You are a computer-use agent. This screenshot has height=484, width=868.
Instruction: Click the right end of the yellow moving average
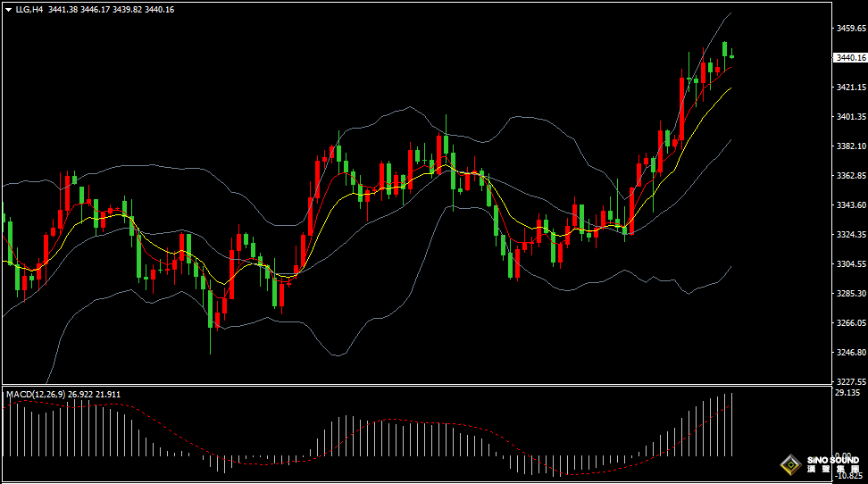pyautogui.click(x=731, y=88)
